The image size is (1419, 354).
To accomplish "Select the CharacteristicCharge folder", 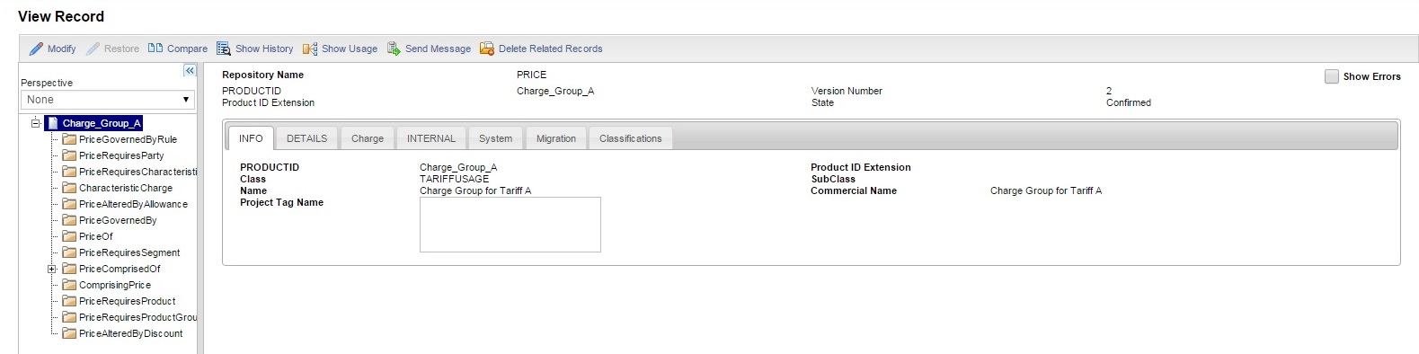I will tap(125, 188).
